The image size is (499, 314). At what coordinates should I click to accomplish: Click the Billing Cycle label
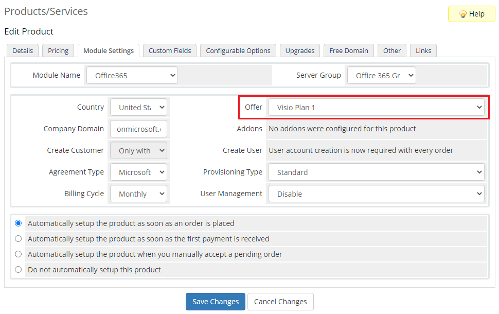84,194
